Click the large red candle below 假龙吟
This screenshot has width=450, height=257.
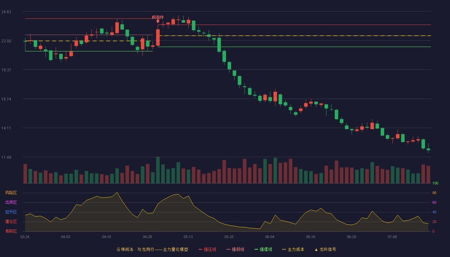(158, 37)
